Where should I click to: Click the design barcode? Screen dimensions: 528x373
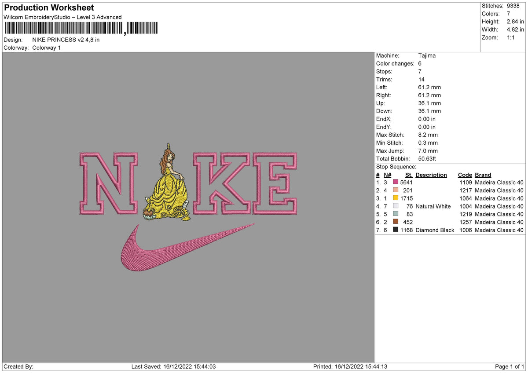[81, 27]
